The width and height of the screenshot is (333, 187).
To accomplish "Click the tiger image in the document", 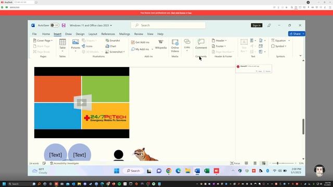I will [146, 154].
